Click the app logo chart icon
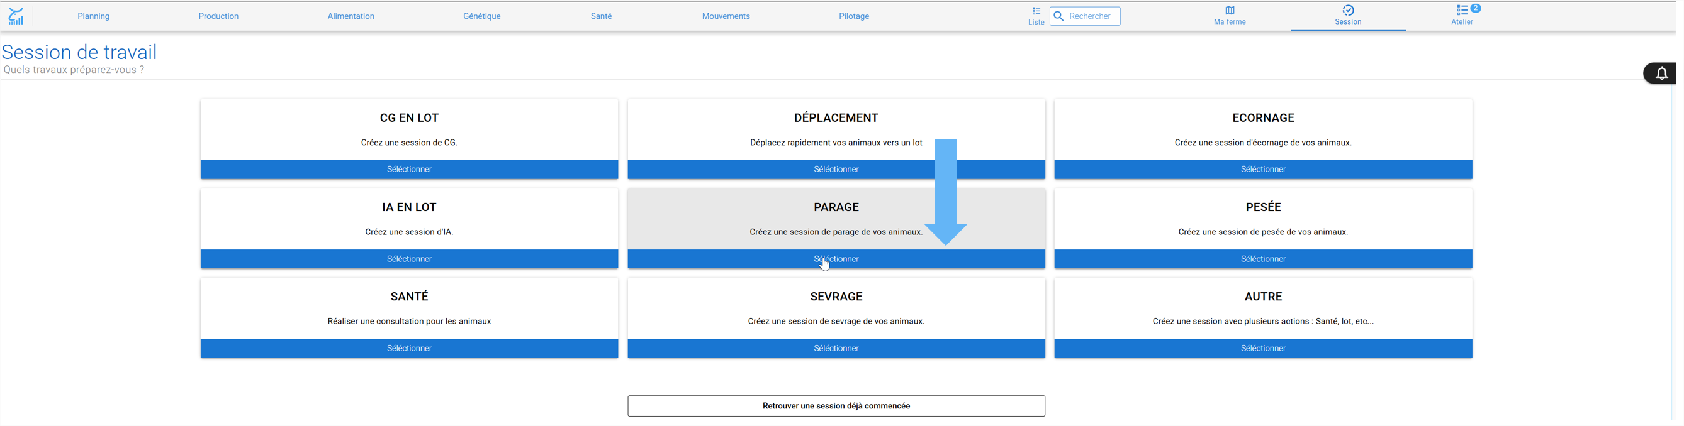Image resolution: width=1684 pixels, height=426 pixels. [16, 16]
